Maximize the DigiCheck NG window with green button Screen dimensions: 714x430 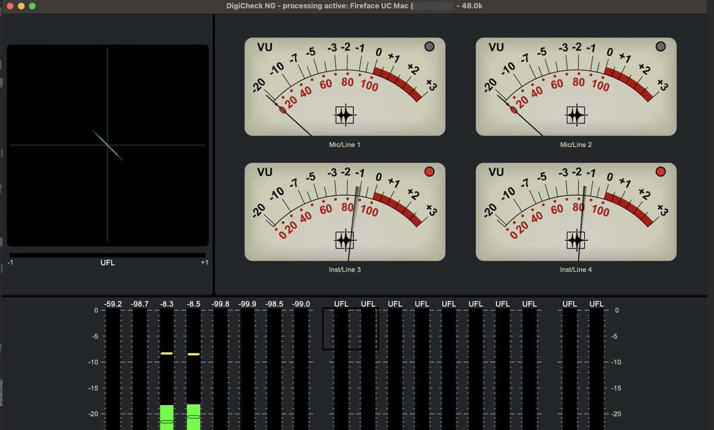point(33,6)
